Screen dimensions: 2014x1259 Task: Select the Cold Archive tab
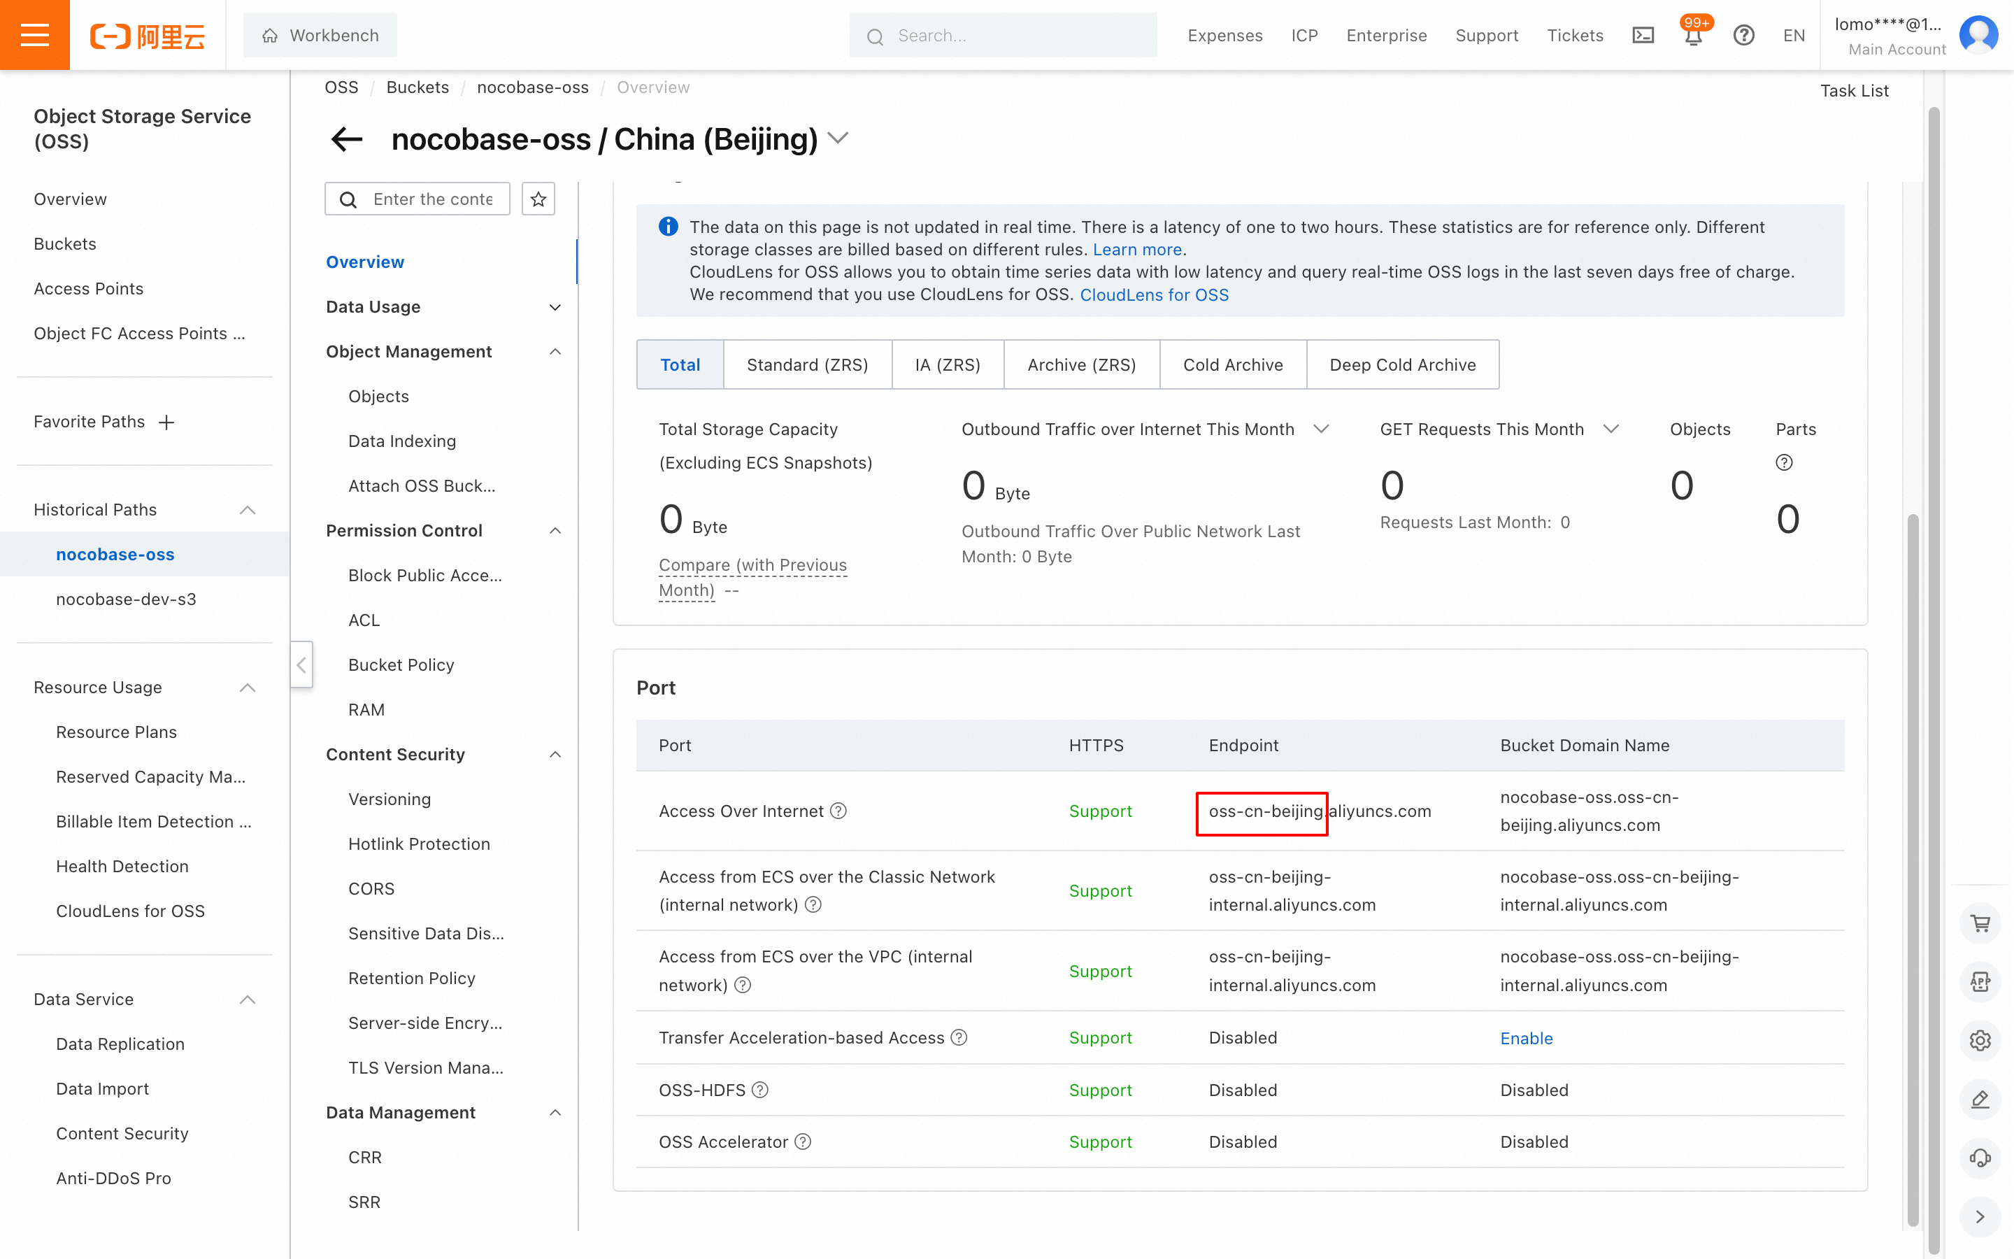coord(1231,364)
